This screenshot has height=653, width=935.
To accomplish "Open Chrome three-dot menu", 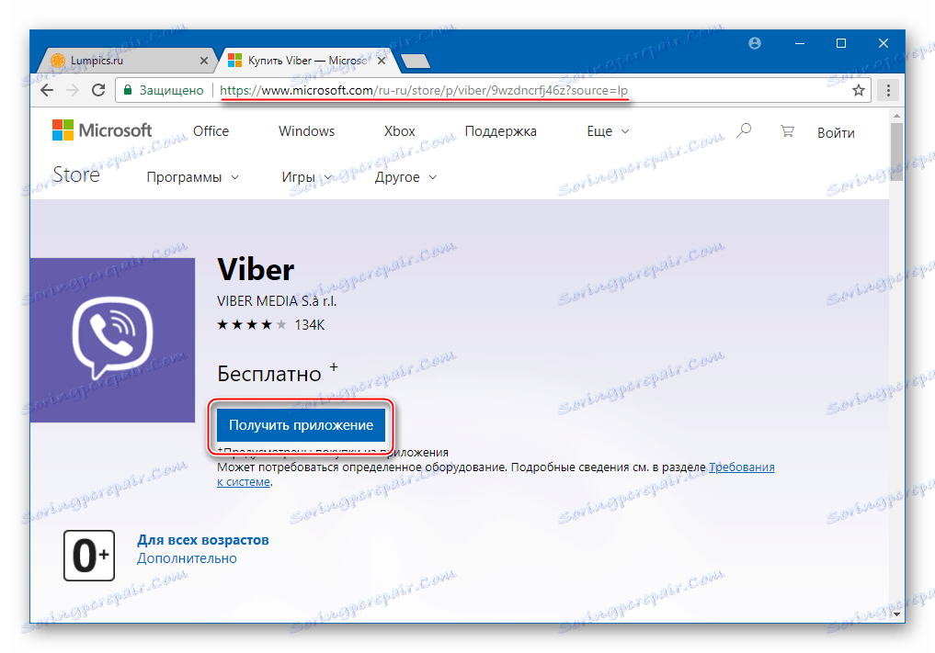I will pos(888,90).
